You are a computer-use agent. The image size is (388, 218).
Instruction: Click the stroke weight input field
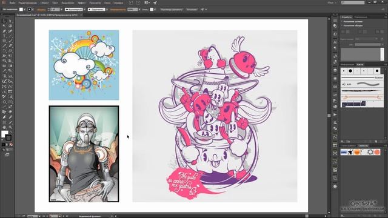(x=55, y=10)
